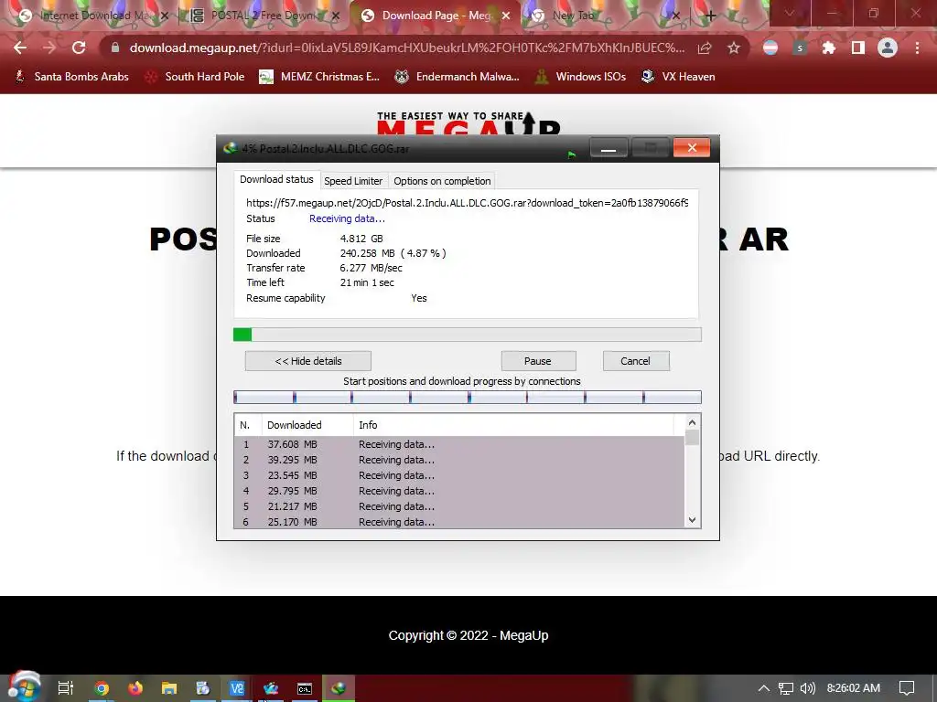Viewport: 937px width, 702px height.
Task: Select connection row with 25.170 MB
Action: 459,521
